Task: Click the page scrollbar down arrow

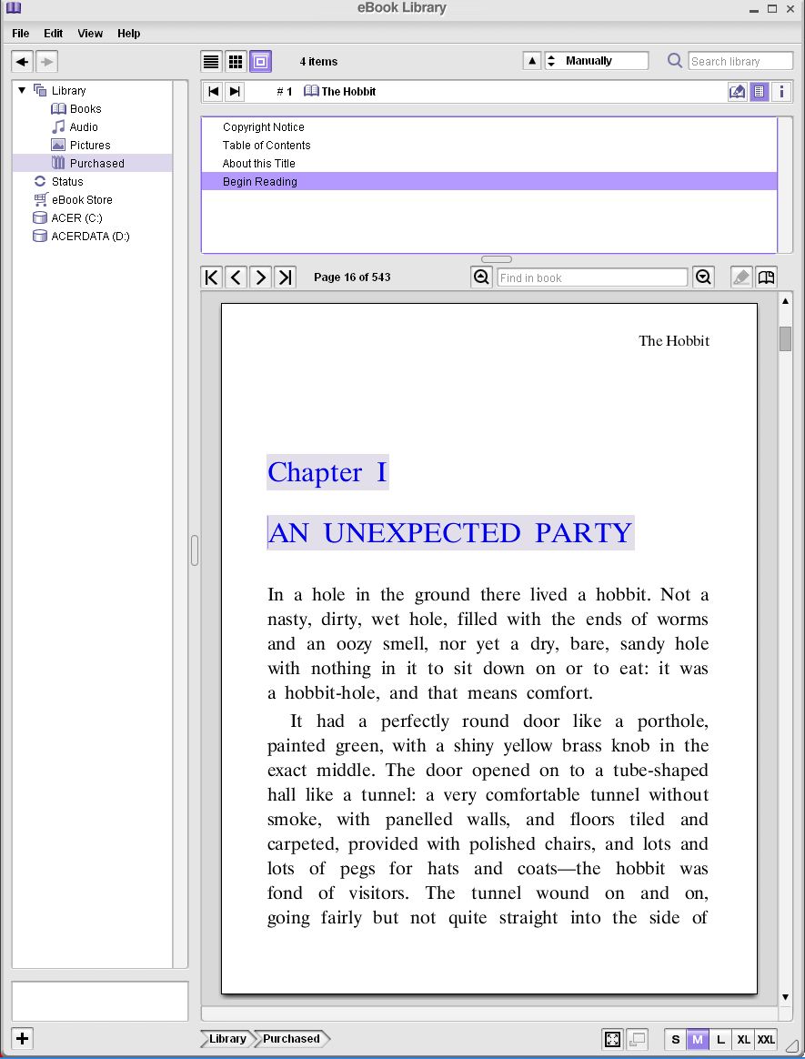Action: (x=785, y=997)
